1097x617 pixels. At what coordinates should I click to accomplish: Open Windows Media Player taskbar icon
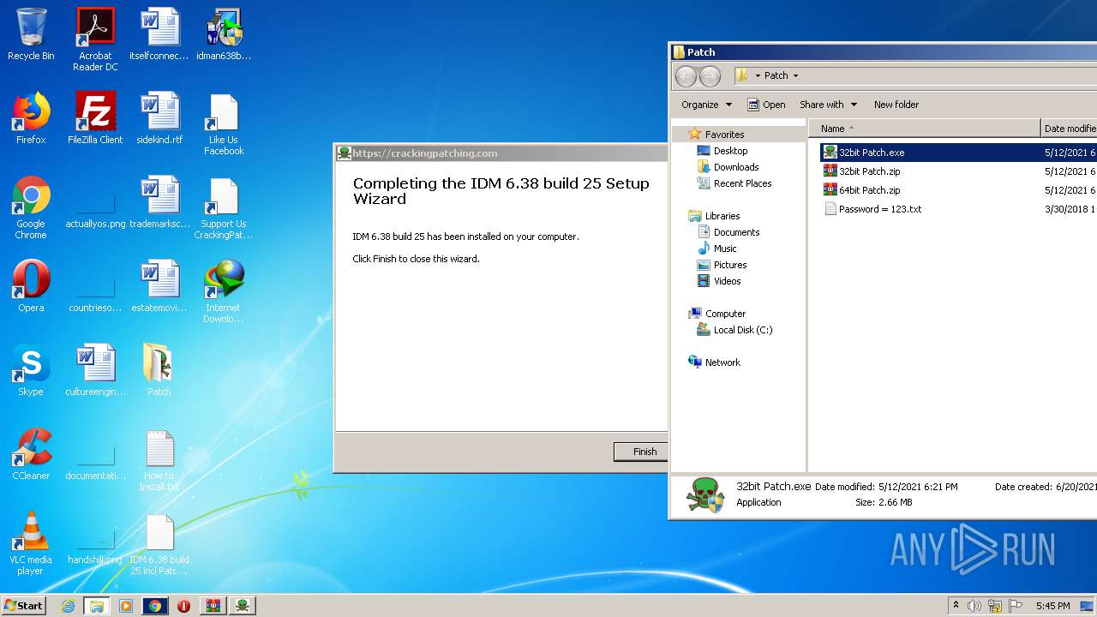pyautogui.click(x=126, y=606)
